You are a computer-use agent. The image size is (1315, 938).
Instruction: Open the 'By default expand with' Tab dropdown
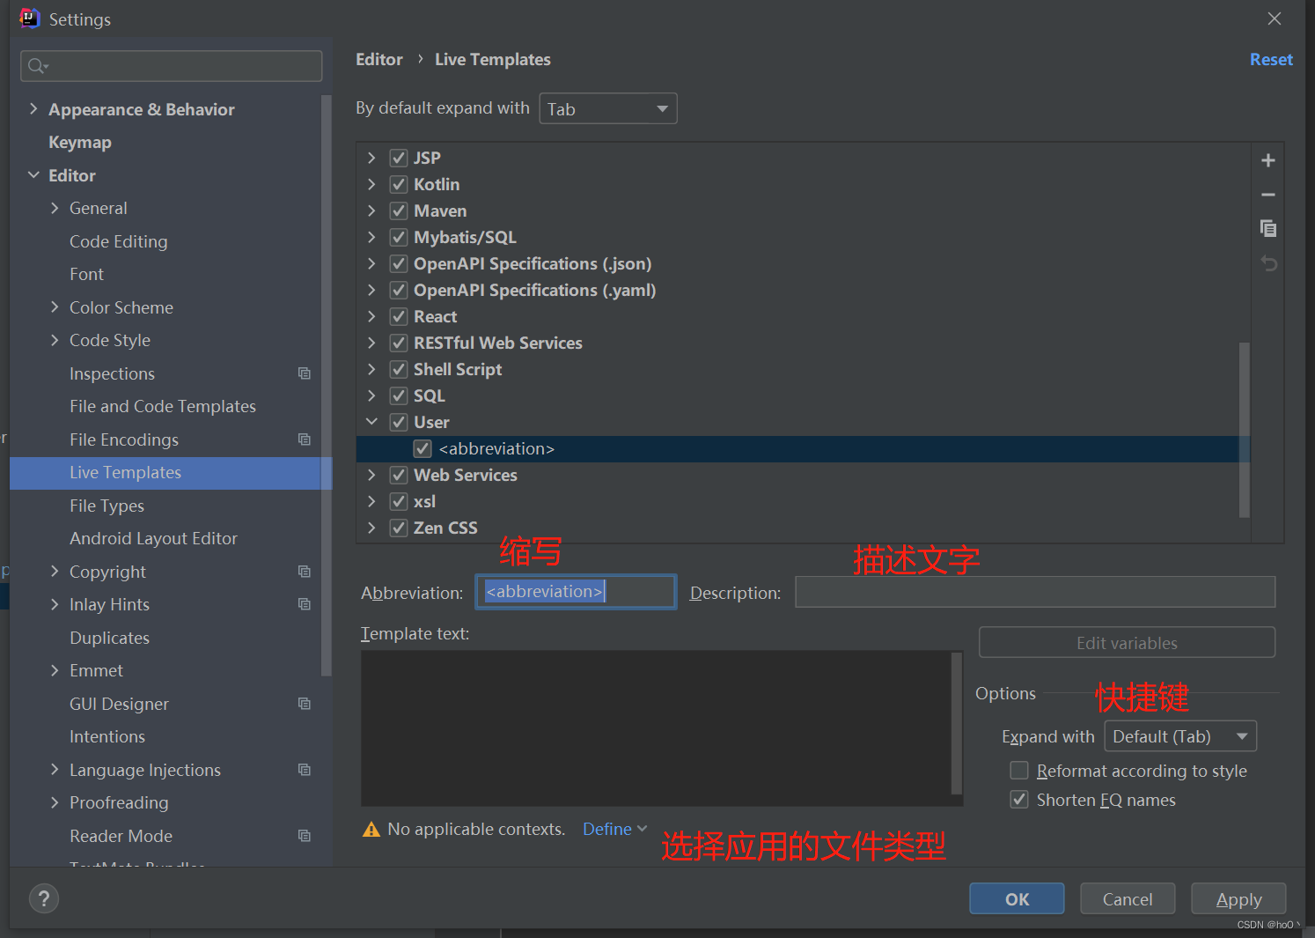click(x=608, y=108)
